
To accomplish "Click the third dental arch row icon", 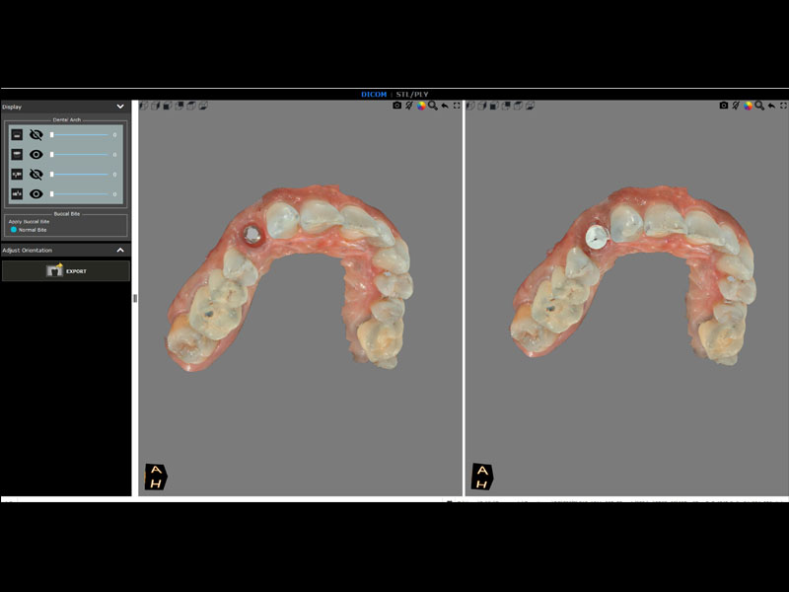I will pos(17,175).
